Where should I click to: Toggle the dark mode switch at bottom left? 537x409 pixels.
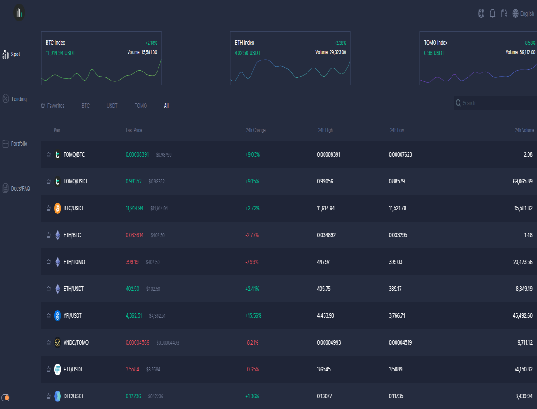click(x=6, y=397)
